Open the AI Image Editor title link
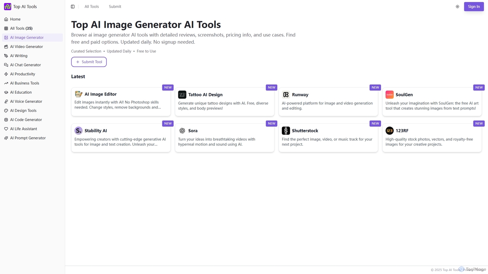Screen dimensions: 488x274 [101, 94]
